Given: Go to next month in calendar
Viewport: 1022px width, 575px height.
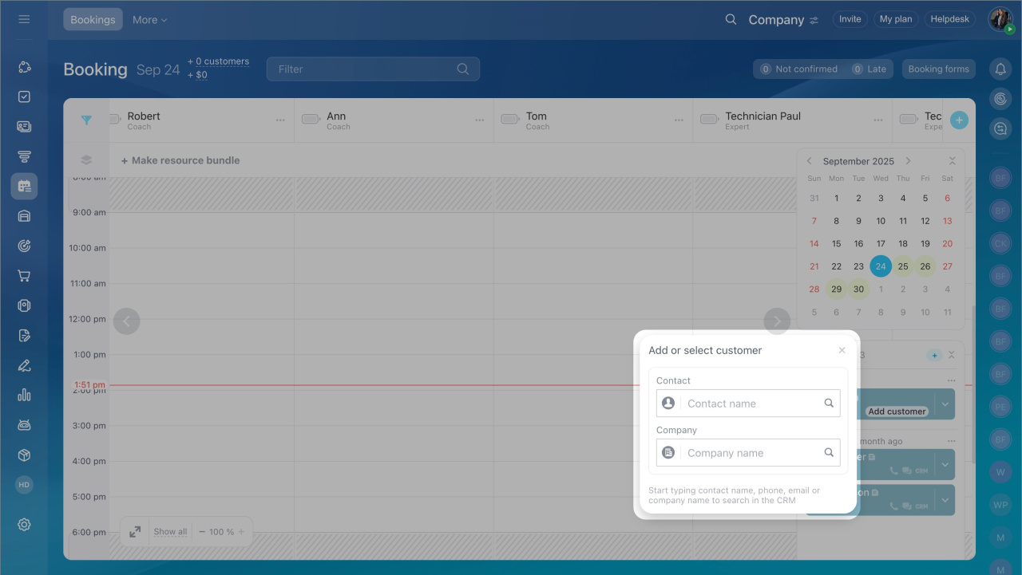Looking at the screenshot, I should (908, 161).
